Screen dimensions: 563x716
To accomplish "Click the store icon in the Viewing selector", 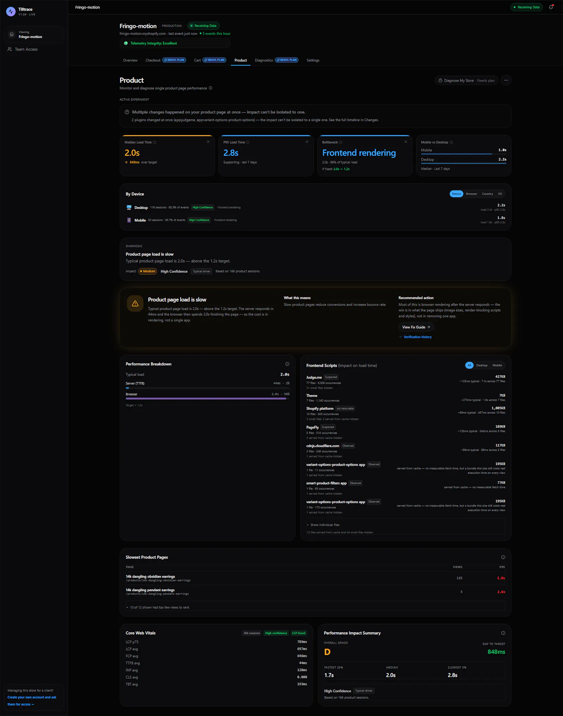I will click(12, 35).
